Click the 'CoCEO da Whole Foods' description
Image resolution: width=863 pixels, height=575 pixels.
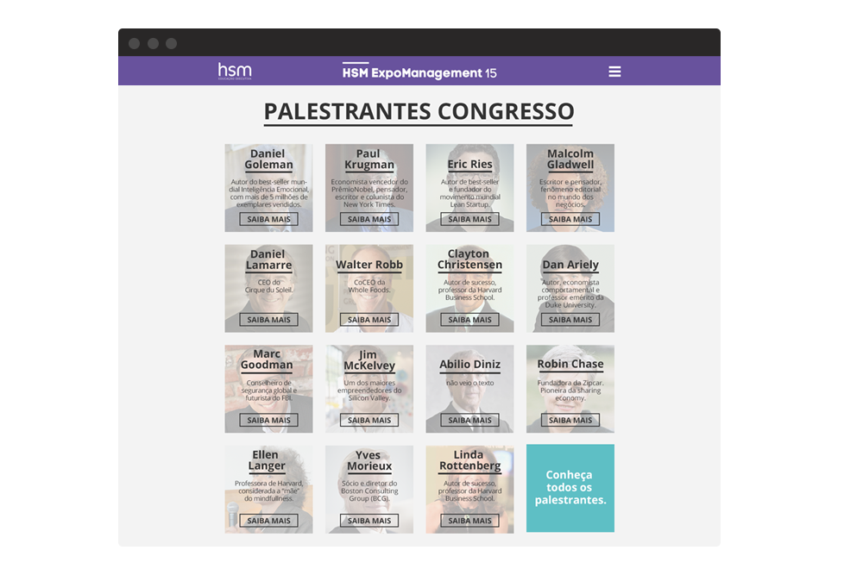pyautogui.click(x=369, y=286)
